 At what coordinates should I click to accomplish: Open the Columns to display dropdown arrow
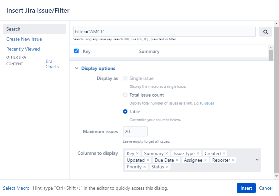tap(257, 160)
